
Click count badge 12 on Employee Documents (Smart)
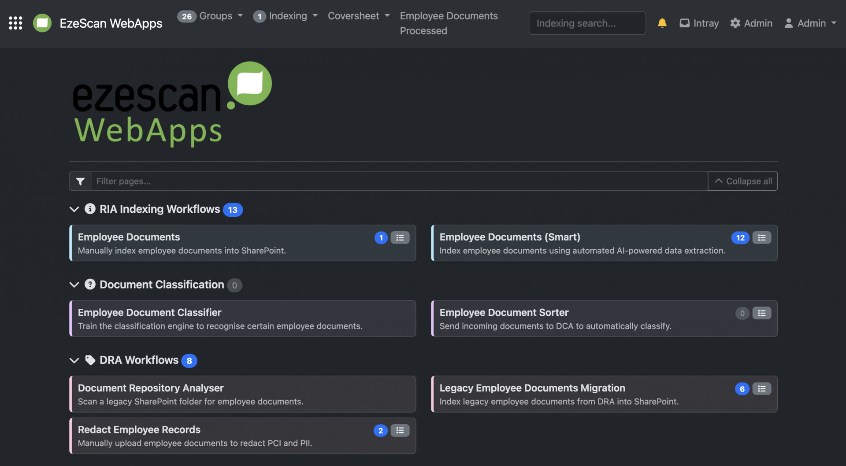tap(740, 238)
